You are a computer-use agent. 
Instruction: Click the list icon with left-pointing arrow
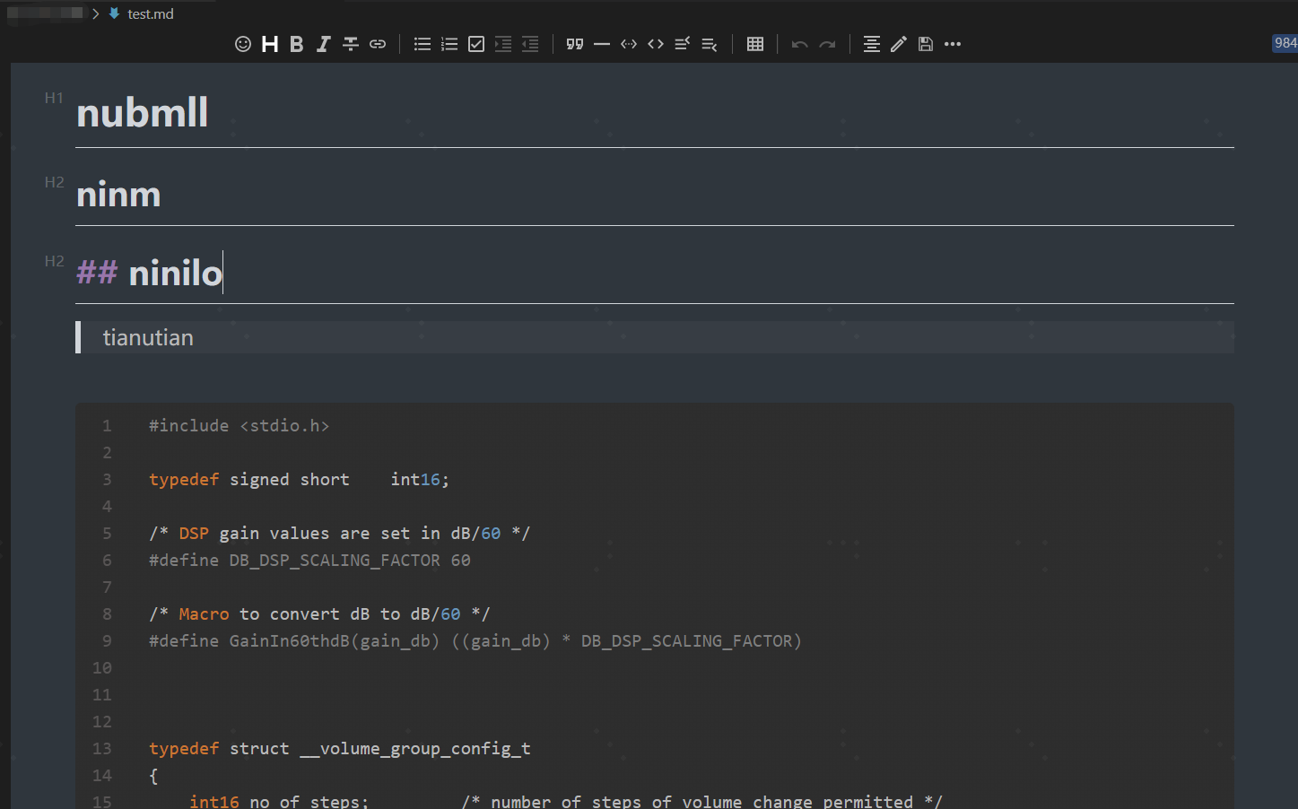click(530, 44)
